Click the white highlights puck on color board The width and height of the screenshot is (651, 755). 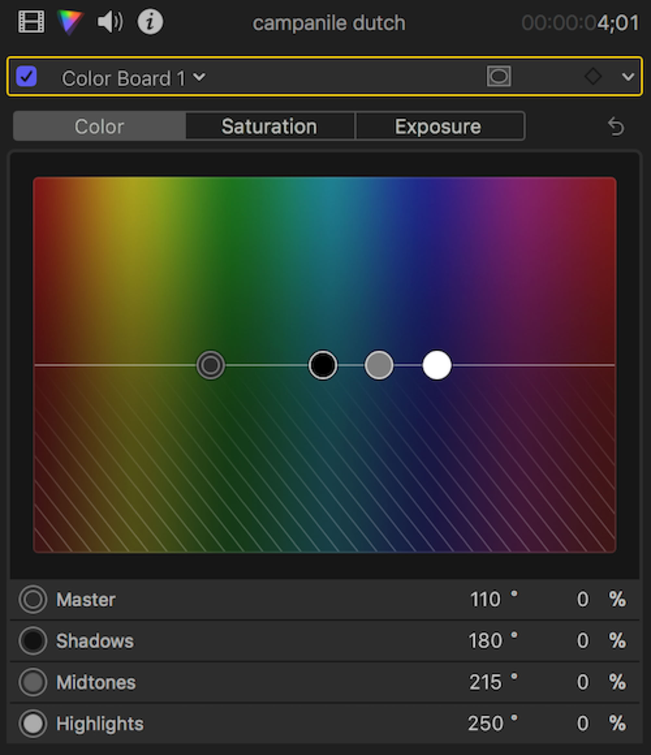pos(437,365)
